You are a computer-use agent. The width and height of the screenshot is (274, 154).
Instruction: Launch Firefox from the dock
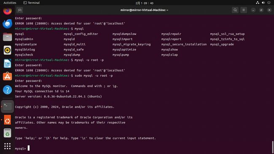pos(7,11)
